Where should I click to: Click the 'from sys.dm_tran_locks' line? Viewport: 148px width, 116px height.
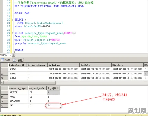tap(30, 37)
